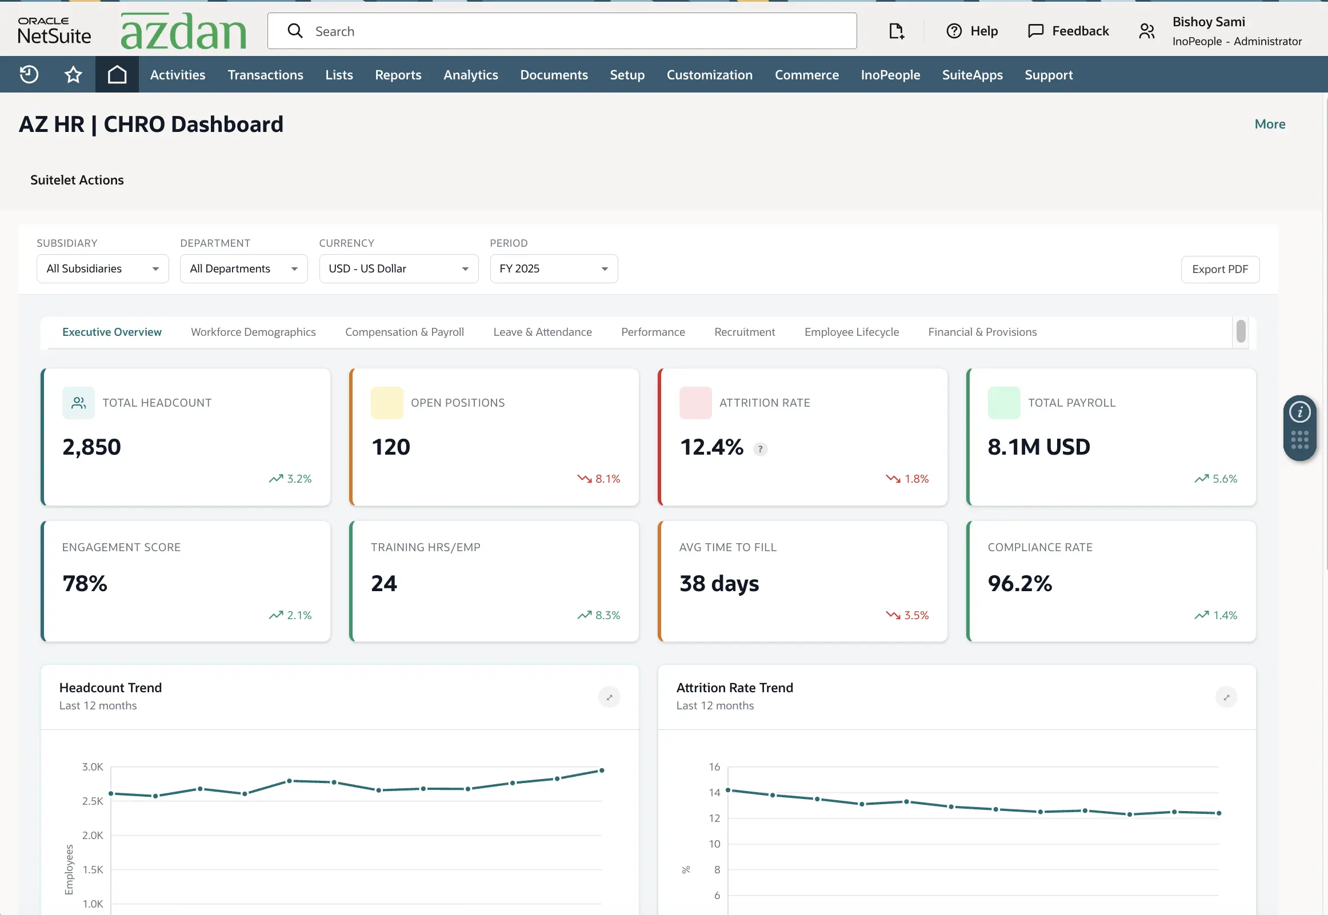This screenshot has height=915, width=1328.
Task: Open the Currency USD dropdown
Action: tap(398, 268)
